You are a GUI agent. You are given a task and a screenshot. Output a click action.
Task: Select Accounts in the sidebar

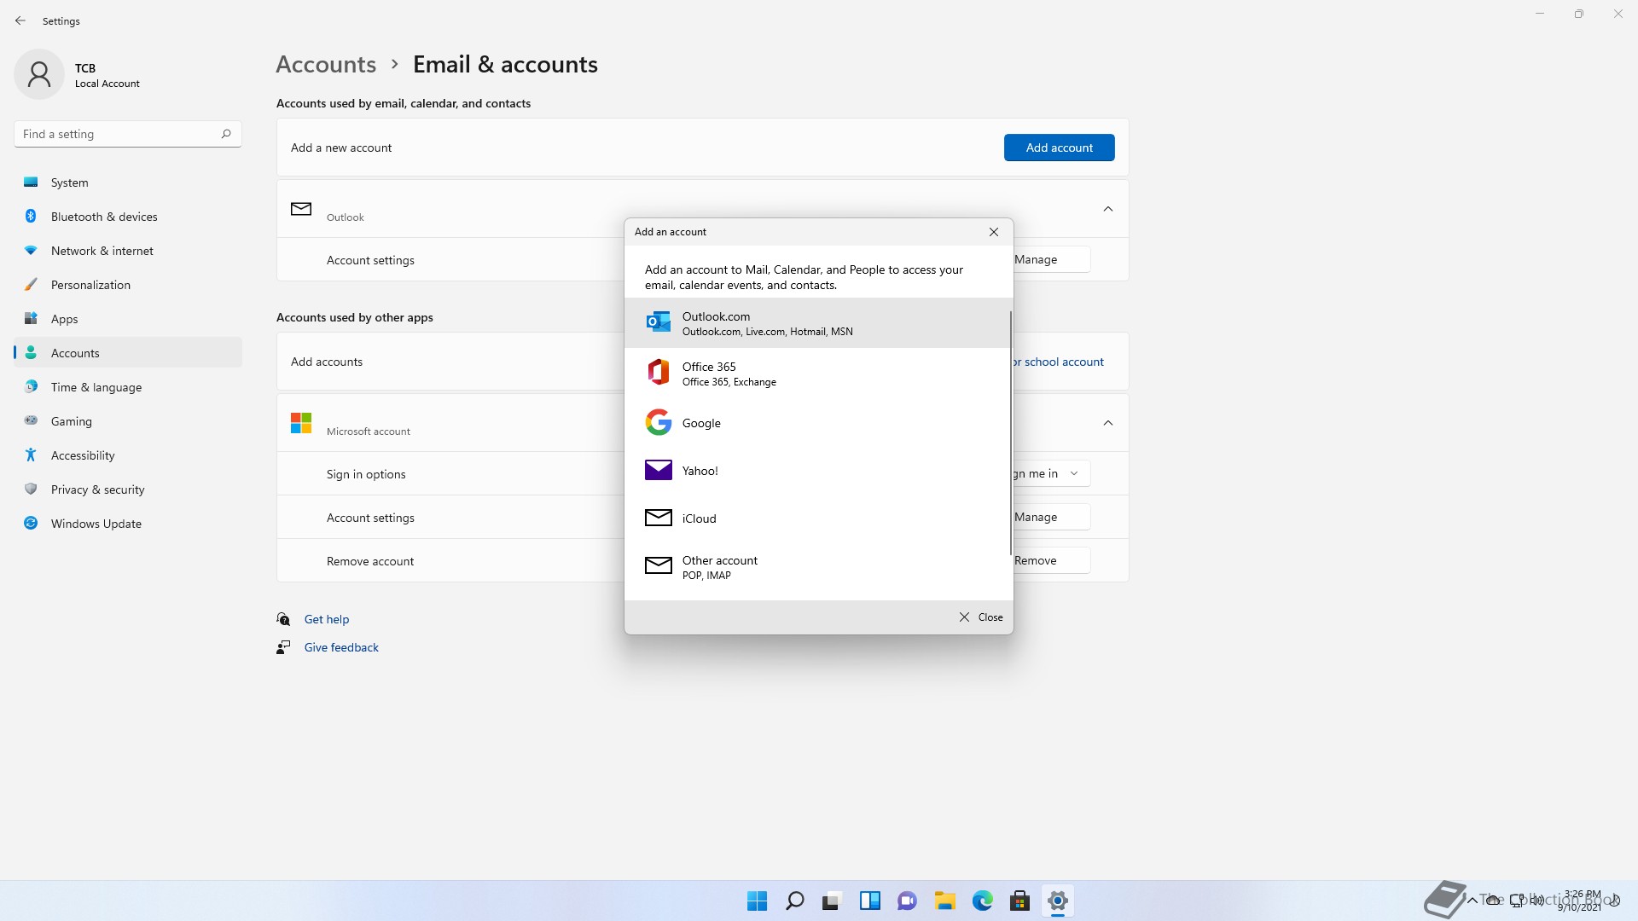(128, 353)
